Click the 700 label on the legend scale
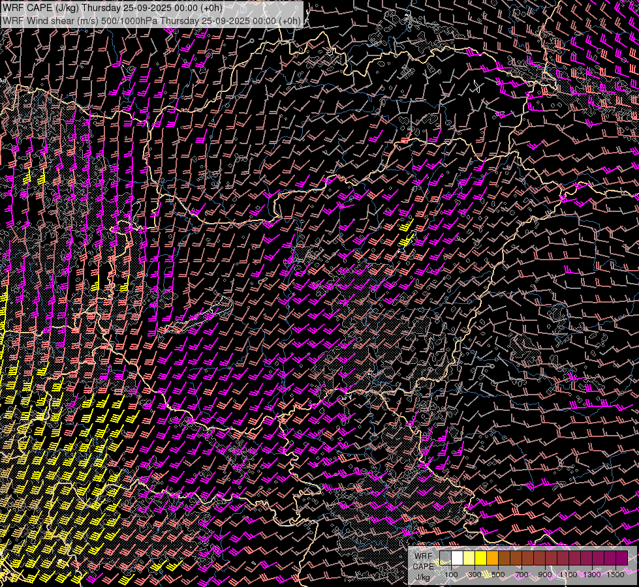Image resolution: width=639 pixels, height=587 pixels. coord(522,575)
